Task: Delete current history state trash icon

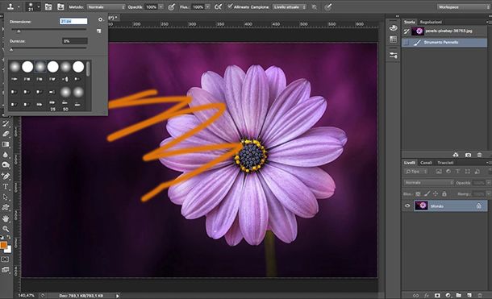Action: [479, 155]
